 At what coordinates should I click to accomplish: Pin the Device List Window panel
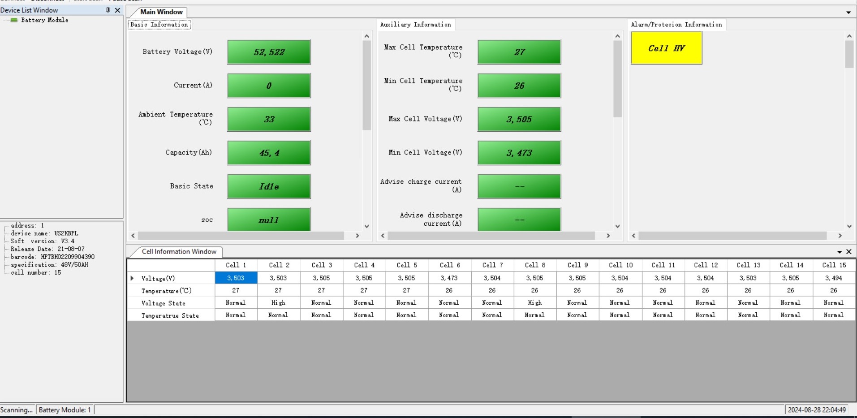(x=108, y=10)
